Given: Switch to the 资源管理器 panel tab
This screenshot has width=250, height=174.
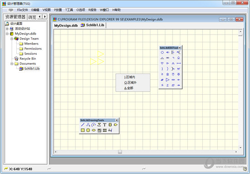Looking at the screenshot, I should point(15,17).
